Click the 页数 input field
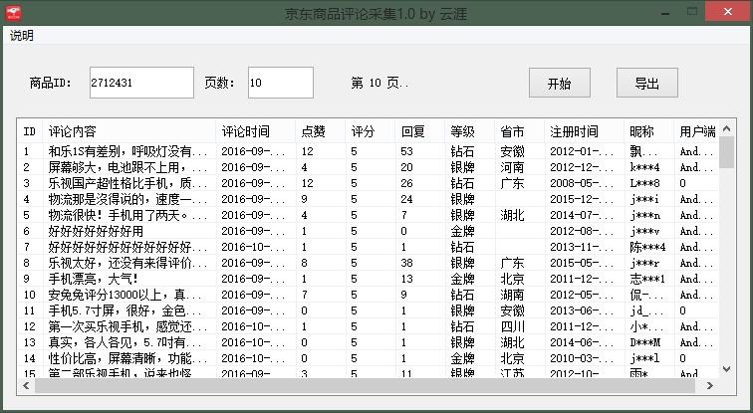The width and height of the screenshot is (753, 413). click(x=281, y=83)
